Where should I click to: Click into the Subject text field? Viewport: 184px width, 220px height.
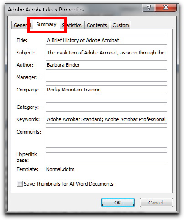click(106, 53)
